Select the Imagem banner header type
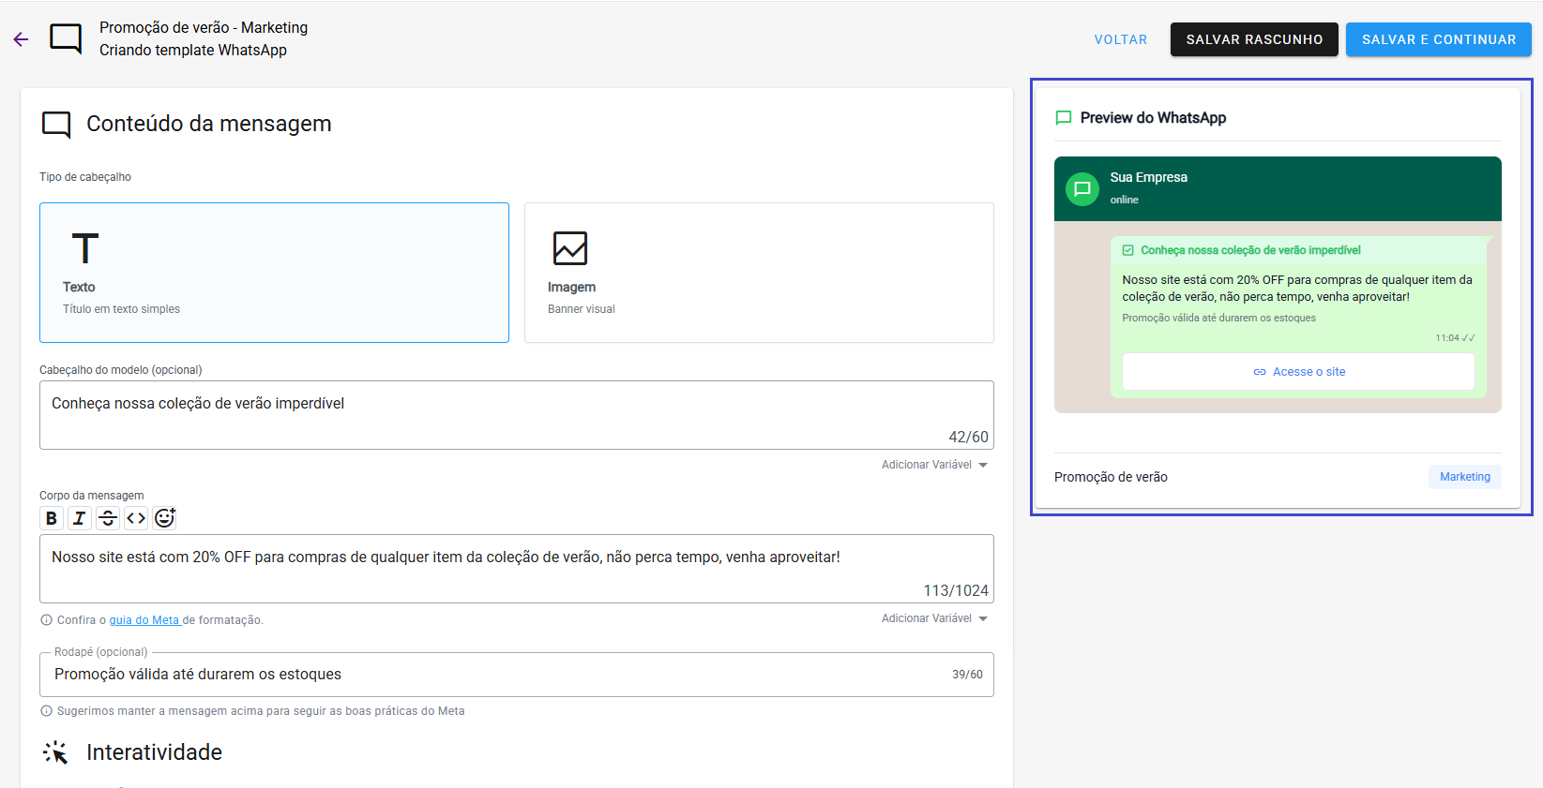The height and width of the screenshot is (788, 1543). (x=758, y=273)
